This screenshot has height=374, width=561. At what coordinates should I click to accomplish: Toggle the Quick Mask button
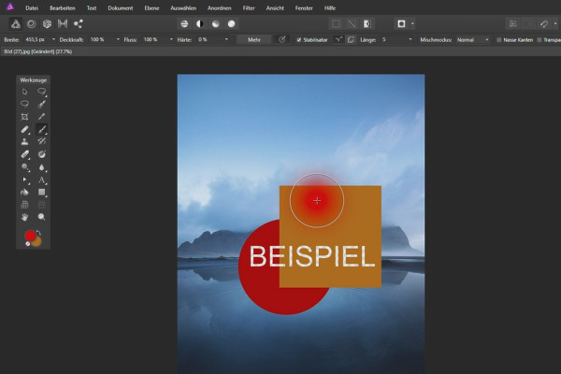click(x=401, y=24)
